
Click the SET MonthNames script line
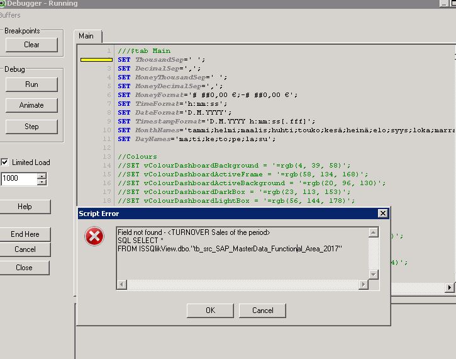pyautogui.click(x=286, y=130)
